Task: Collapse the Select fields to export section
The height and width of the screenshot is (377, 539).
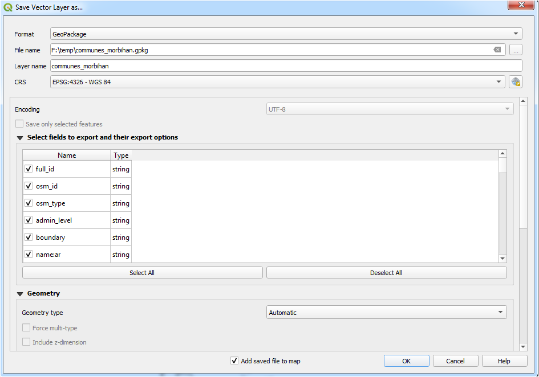Action: click(x=21, y=138)
